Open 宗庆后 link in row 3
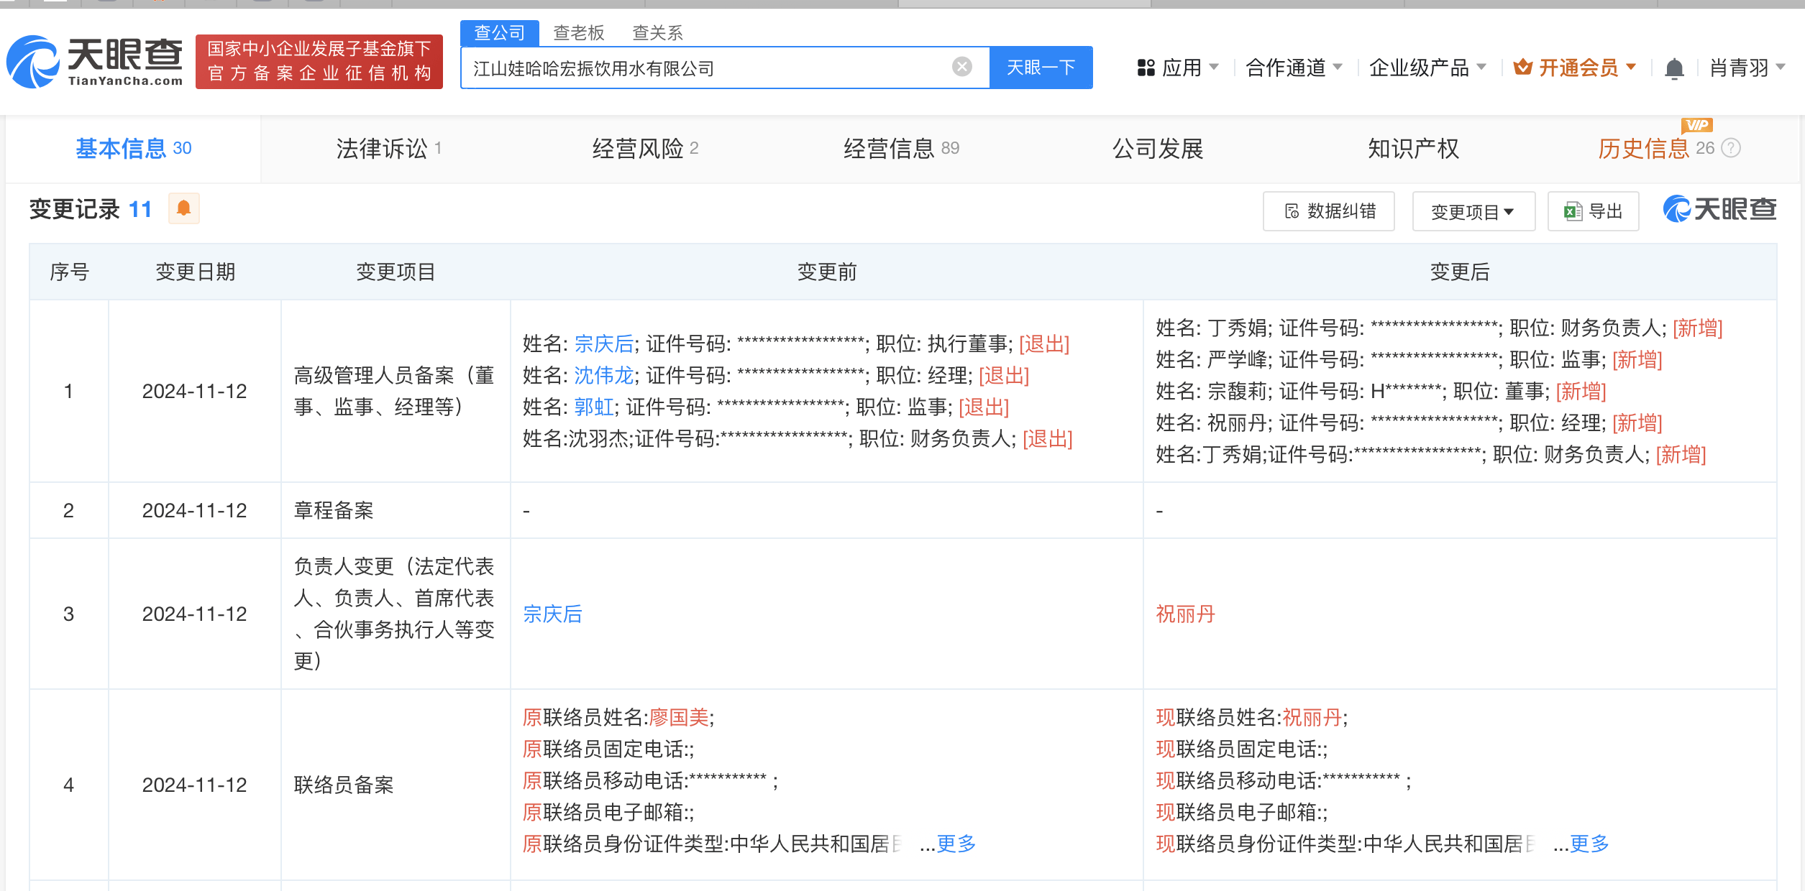The height and width of the screenshot is (891, 1805). tap(552, 614)
